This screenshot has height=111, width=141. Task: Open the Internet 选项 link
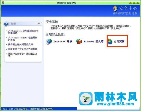click(63, 41)
